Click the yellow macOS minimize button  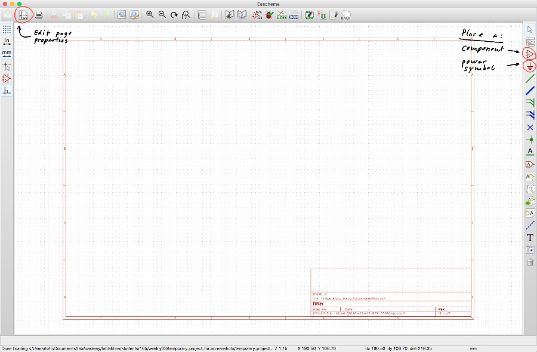click(x=13, y=4)
